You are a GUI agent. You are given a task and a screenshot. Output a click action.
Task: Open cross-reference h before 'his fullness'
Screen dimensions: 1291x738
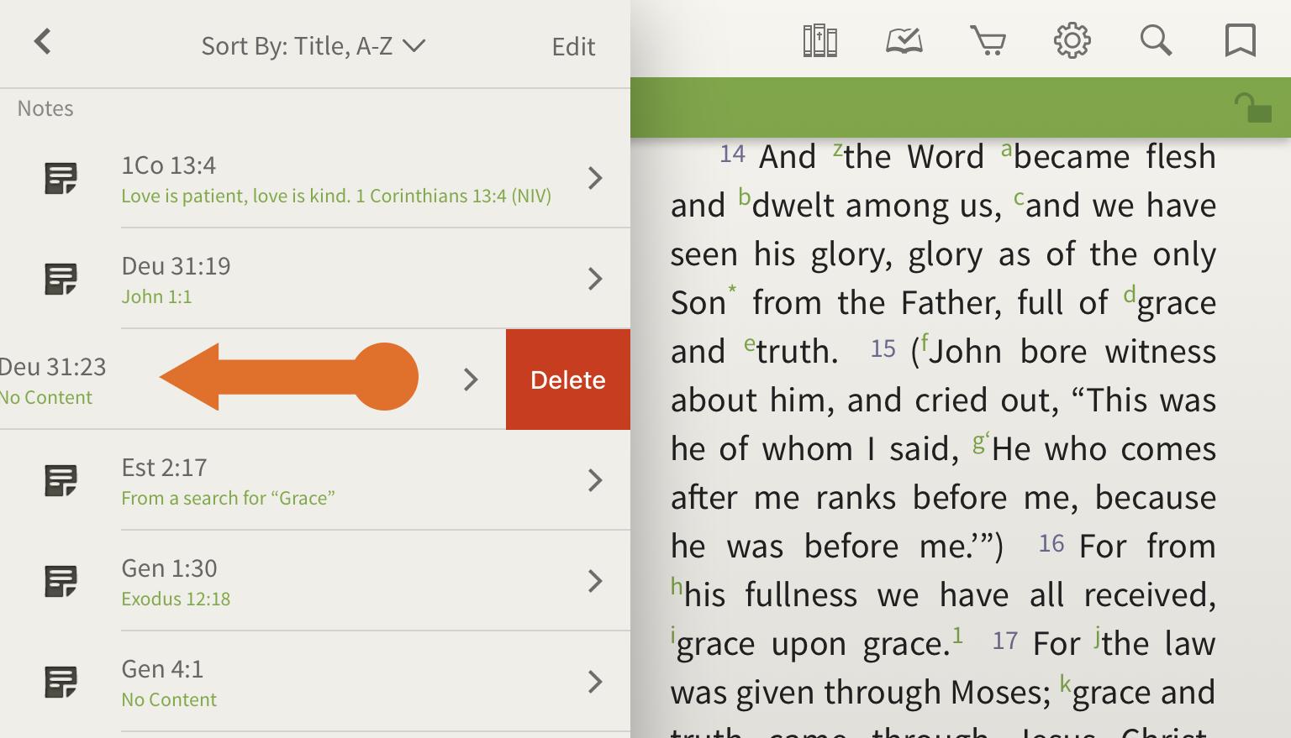pyautogui.click(x=677, y=586)
